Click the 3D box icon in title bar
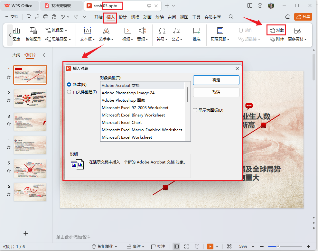 click(260, 6)
